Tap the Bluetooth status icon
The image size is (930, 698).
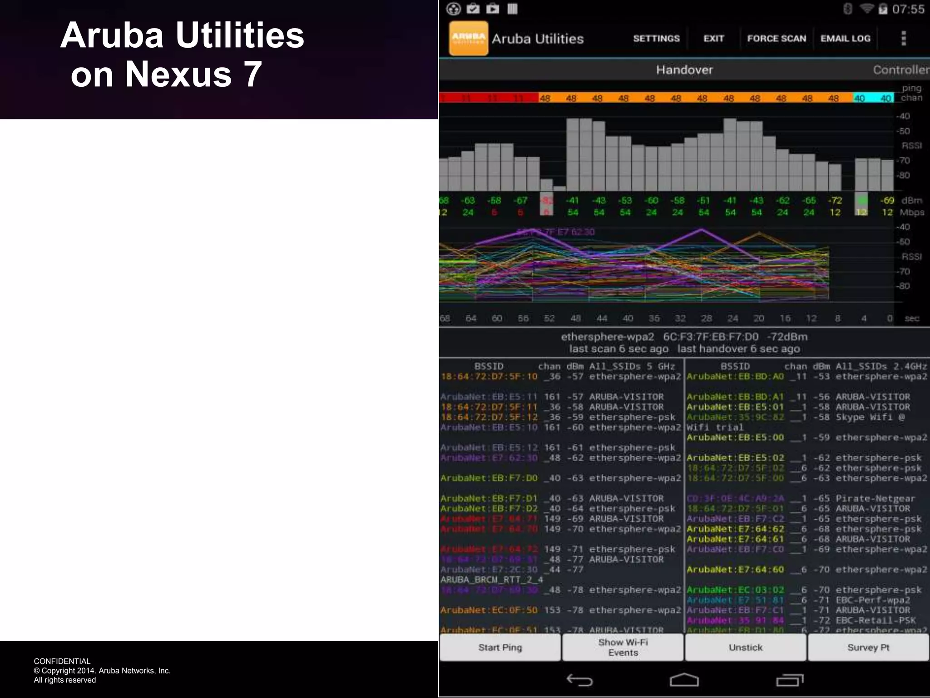tap(847, 9)
